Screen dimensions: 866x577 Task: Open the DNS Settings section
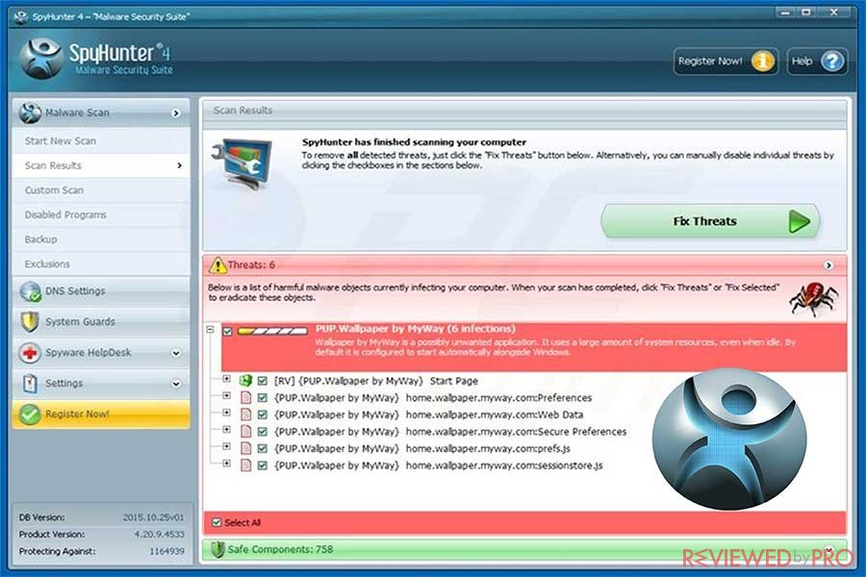tap(101, 291)
